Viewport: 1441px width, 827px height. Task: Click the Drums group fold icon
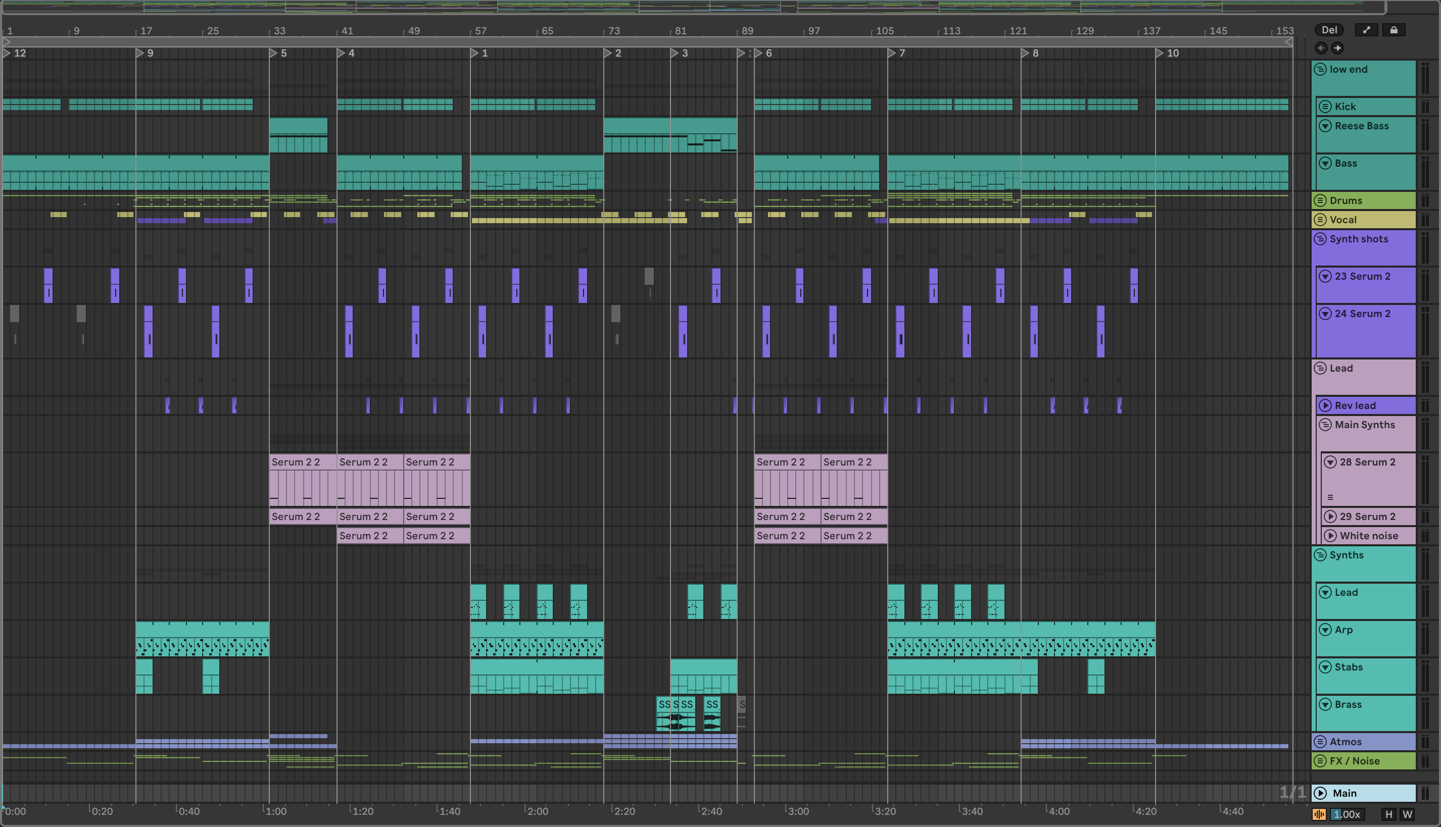(1320, 200)
